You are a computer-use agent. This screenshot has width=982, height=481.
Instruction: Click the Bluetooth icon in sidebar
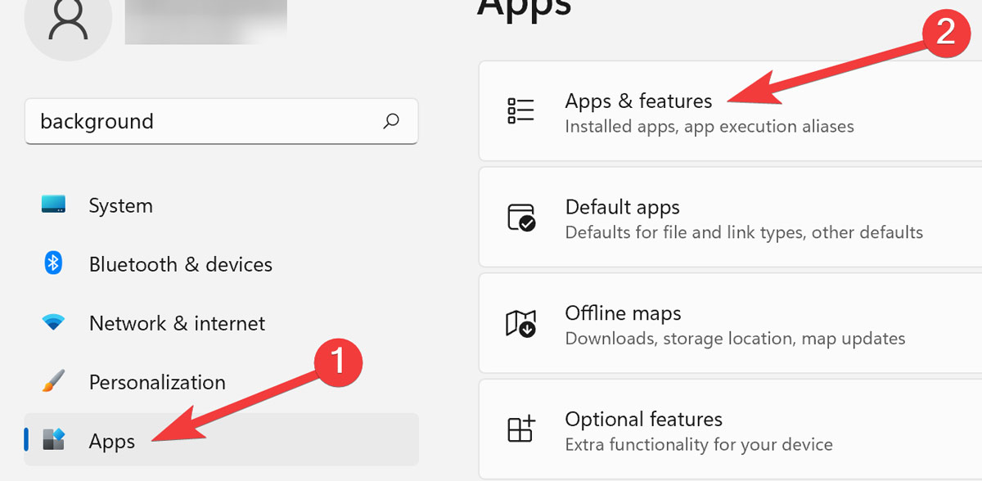pos(52,263)
